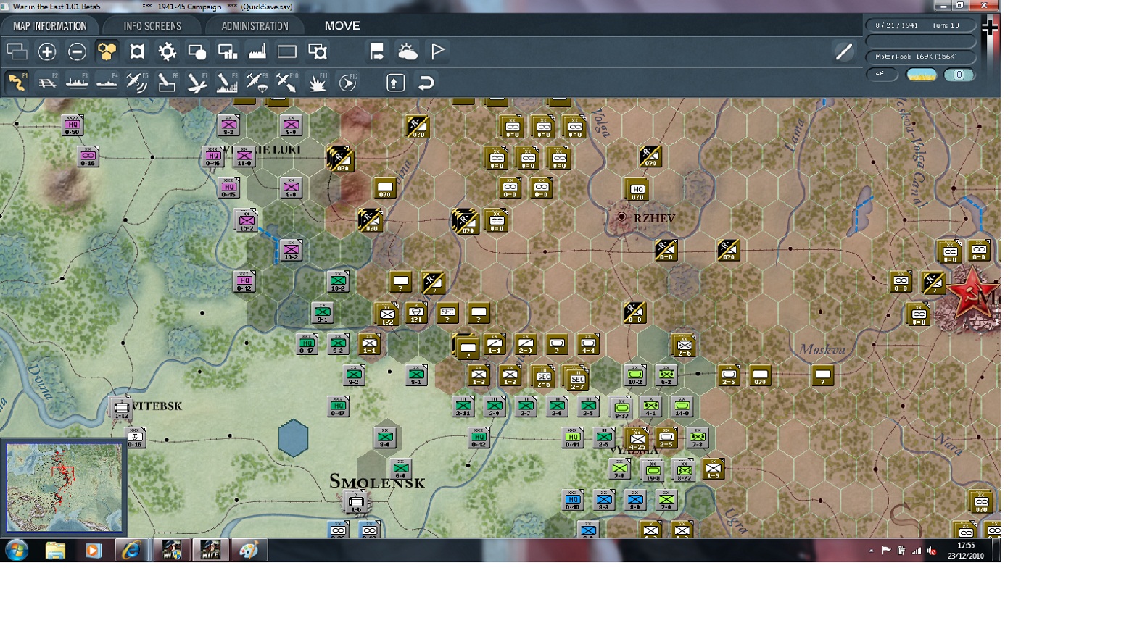Click the minimap overview thumbnail
Image resolution: width=1137 pixels, height=639 pixels.
click(64, 488)
